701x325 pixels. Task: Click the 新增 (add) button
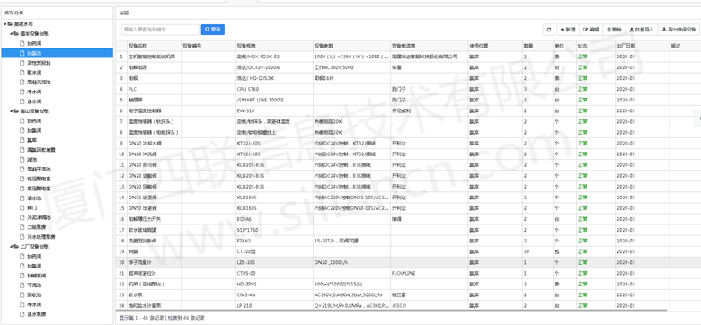(568, 30)
